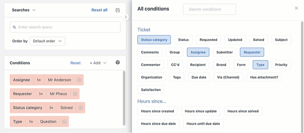Viewport: 304px width, 133px height.
Task: Close the All conditions panel
Action: pos(296,8)
